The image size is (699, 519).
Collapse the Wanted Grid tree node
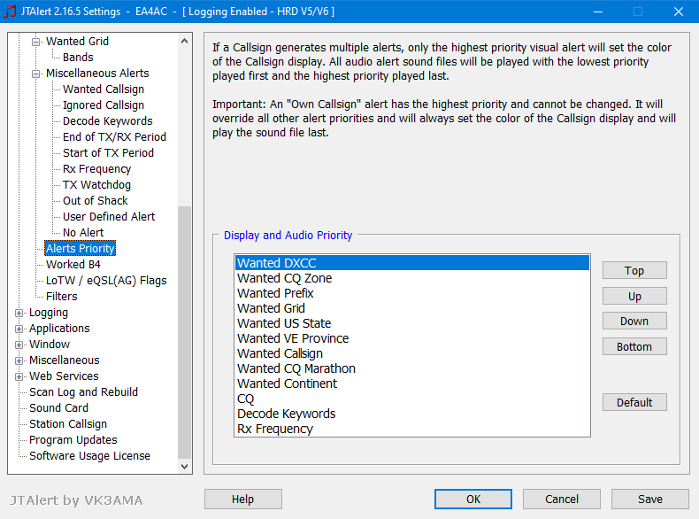coord(35,42)
